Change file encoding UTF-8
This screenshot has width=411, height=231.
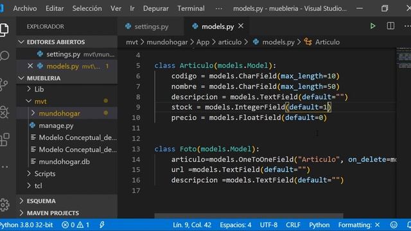point(268,225)
